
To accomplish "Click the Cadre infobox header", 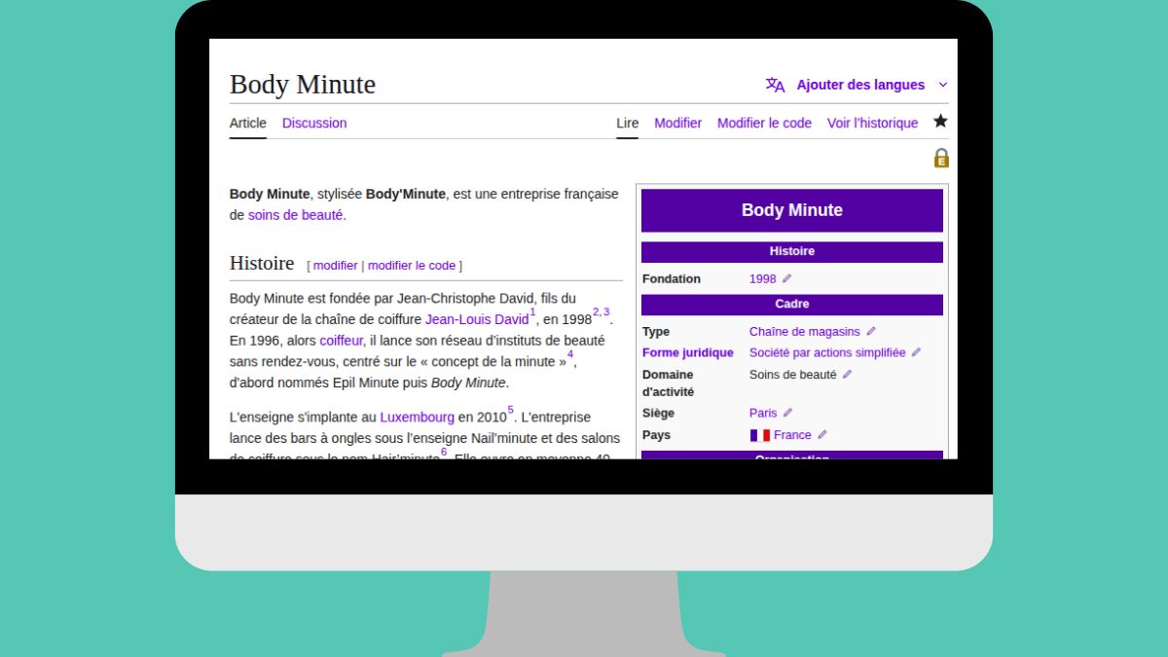I will coord(792,304).
